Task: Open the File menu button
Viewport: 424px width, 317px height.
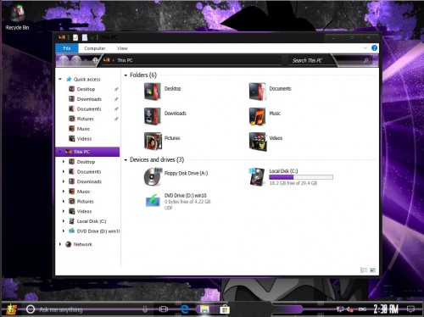Action: pos(67,48)
